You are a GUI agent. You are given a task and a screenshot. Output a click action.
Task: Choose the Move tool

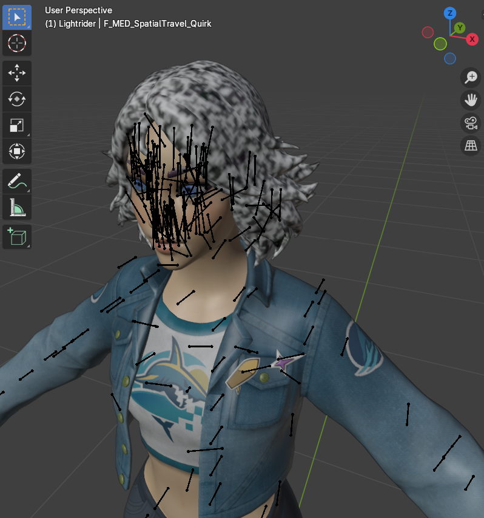tap(17, 73)
